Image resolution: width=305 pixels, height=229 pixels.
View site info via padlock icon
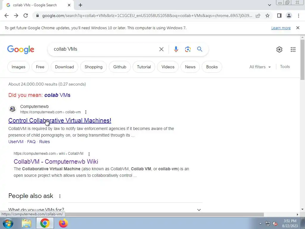click(38, 16)
